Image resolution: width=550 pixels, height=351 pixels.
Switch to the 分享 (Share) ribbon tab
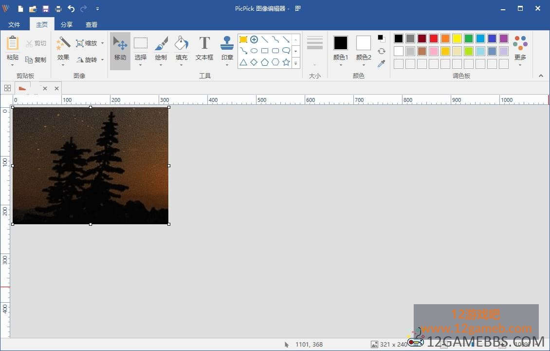[67, 24]
